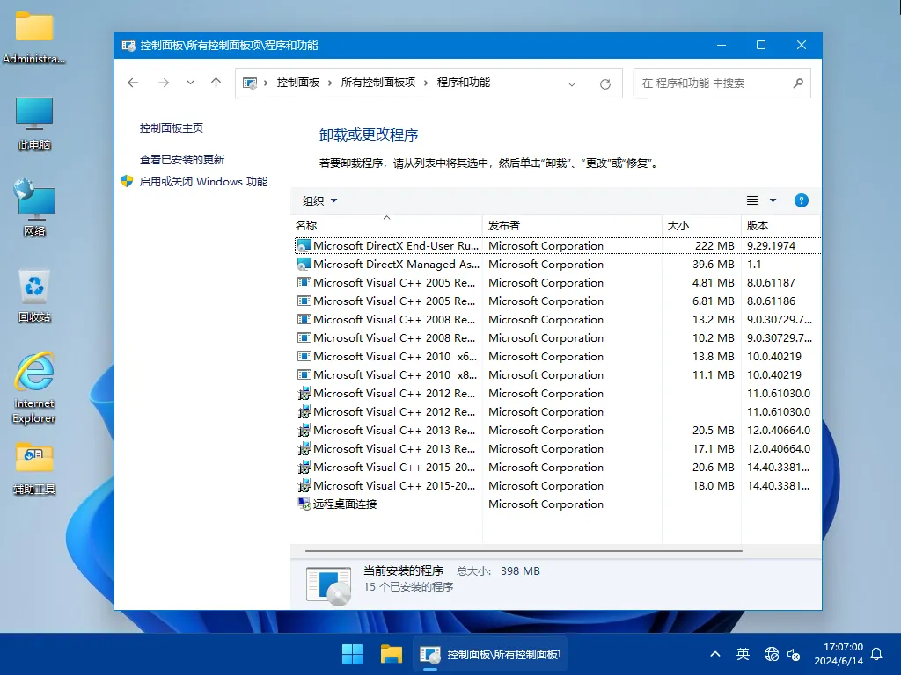Click the notification bell in system tray
This screenshot has width=901, height=675.
click(x=877, y=654)
